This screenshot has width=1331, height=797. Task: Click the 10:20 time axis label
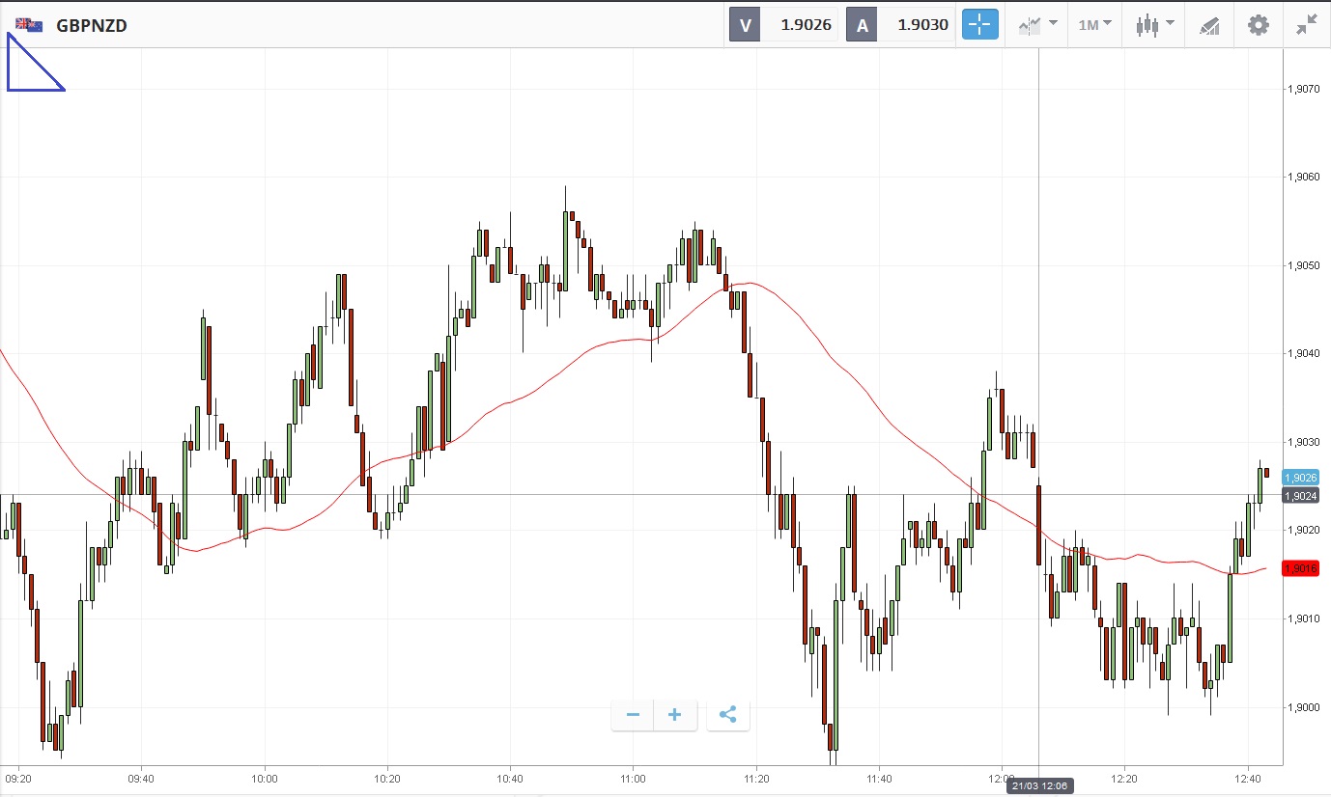tap(387, 778)
